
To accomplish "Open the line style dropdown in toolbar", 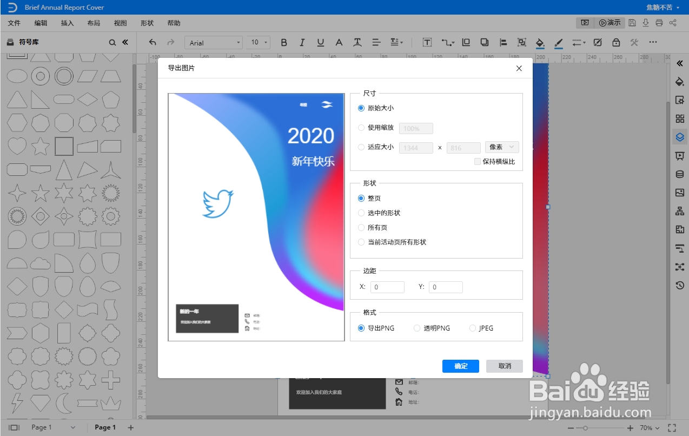I will pyautogui.click(x=579, y=42).
